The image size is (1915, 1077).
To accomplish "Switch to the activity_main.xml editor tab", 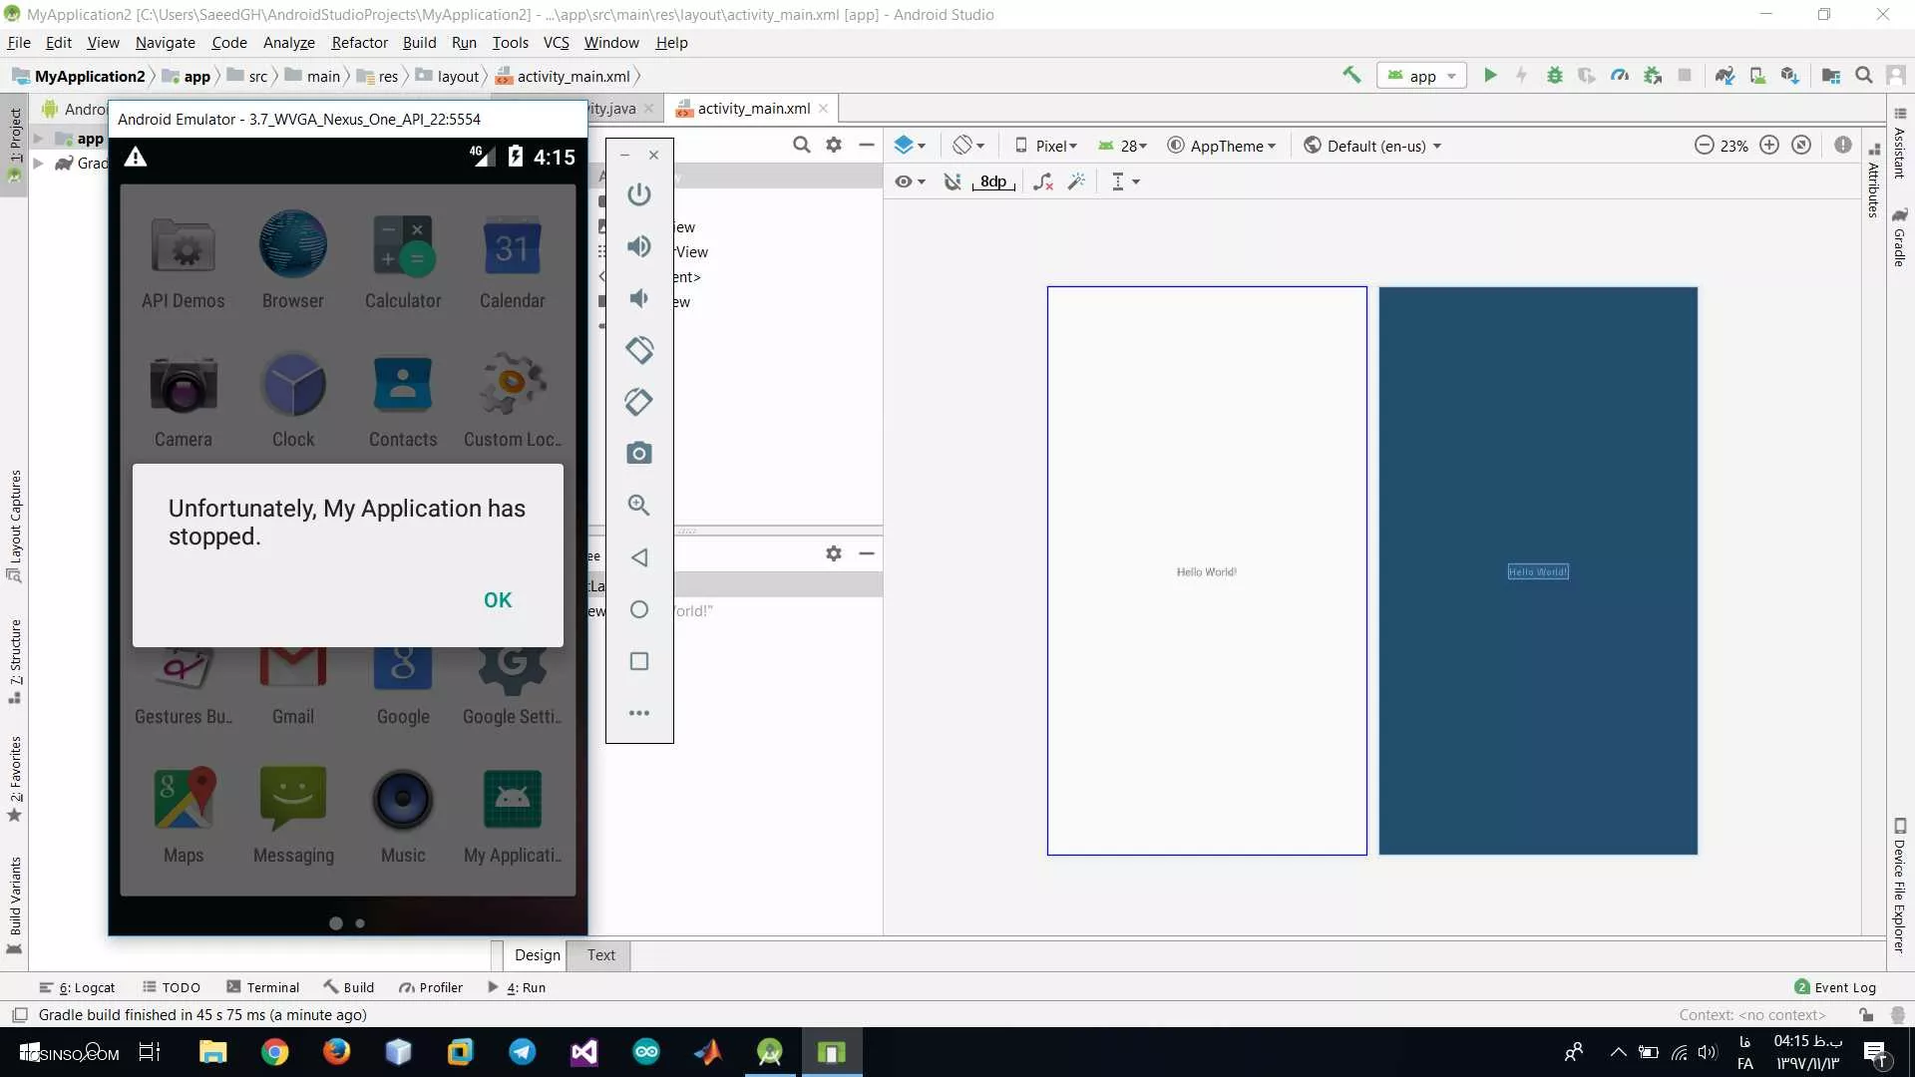I will (x=753, y=109).
